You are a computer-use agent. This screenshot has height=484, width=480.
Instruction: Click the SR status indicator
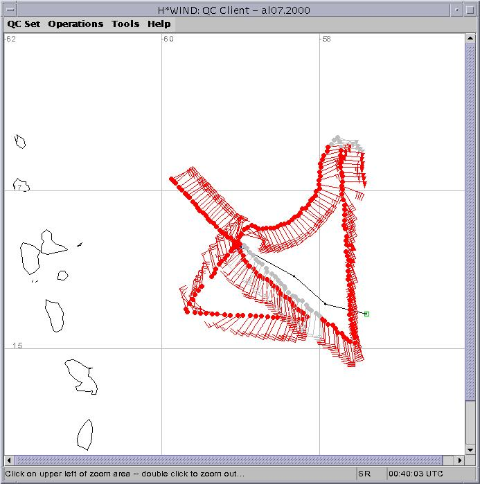click(364, 474)
